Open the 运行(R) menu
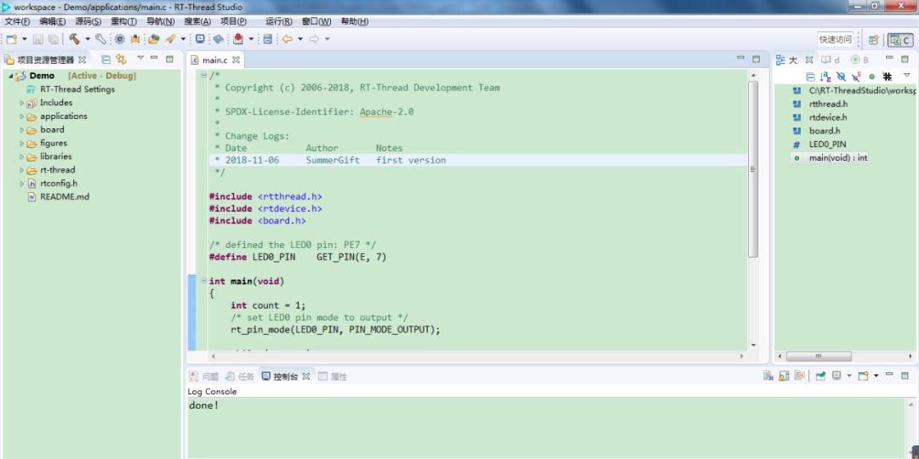 (x=279, y=21)
